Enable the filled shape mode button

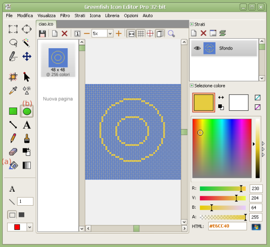pyautogui.click(x=22, y=215)
